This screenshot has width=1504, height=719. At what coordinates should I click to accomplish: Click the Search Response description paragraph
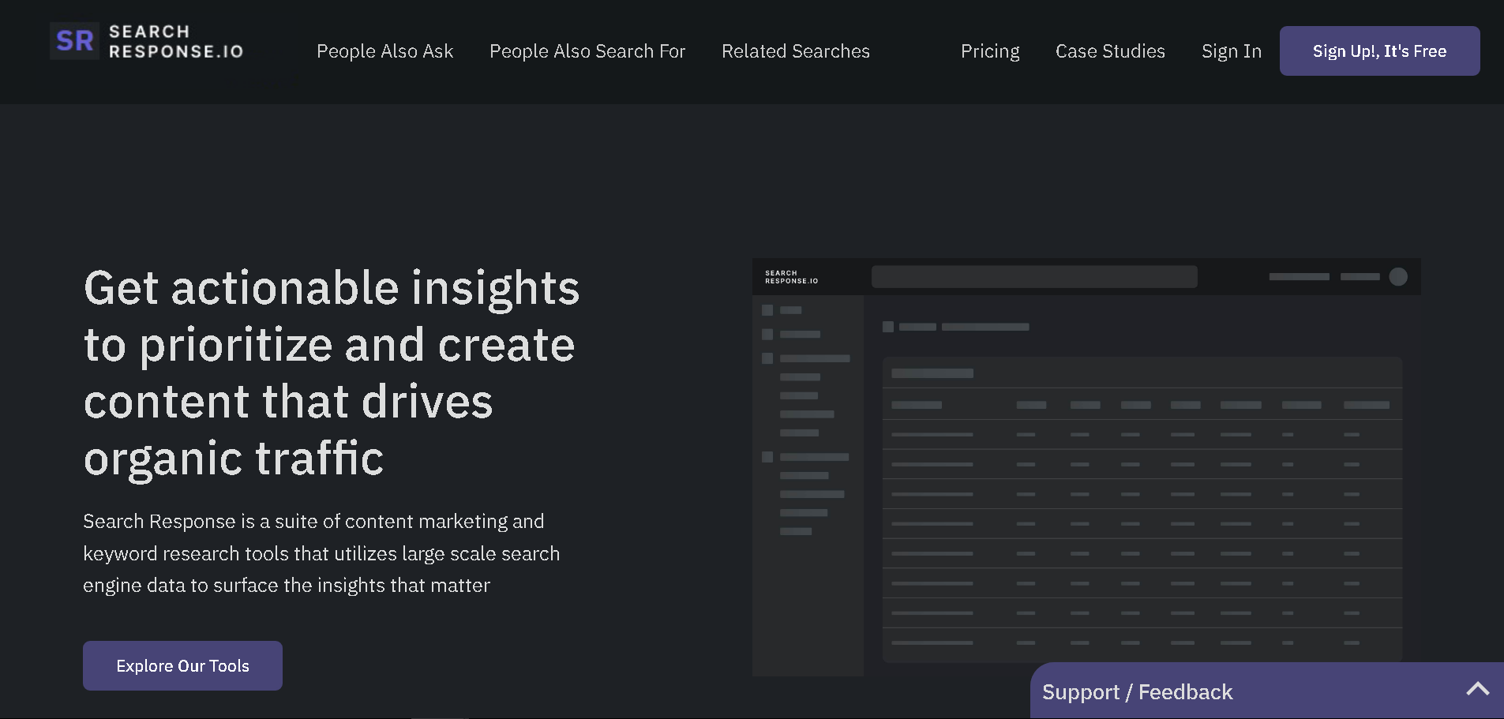click(x=321, y=553)
